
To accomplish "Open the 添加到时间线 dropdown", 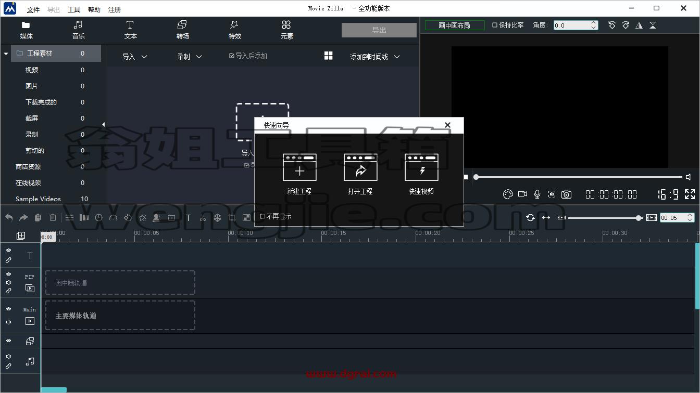I will pyautogui.click(x=374, y=57).
